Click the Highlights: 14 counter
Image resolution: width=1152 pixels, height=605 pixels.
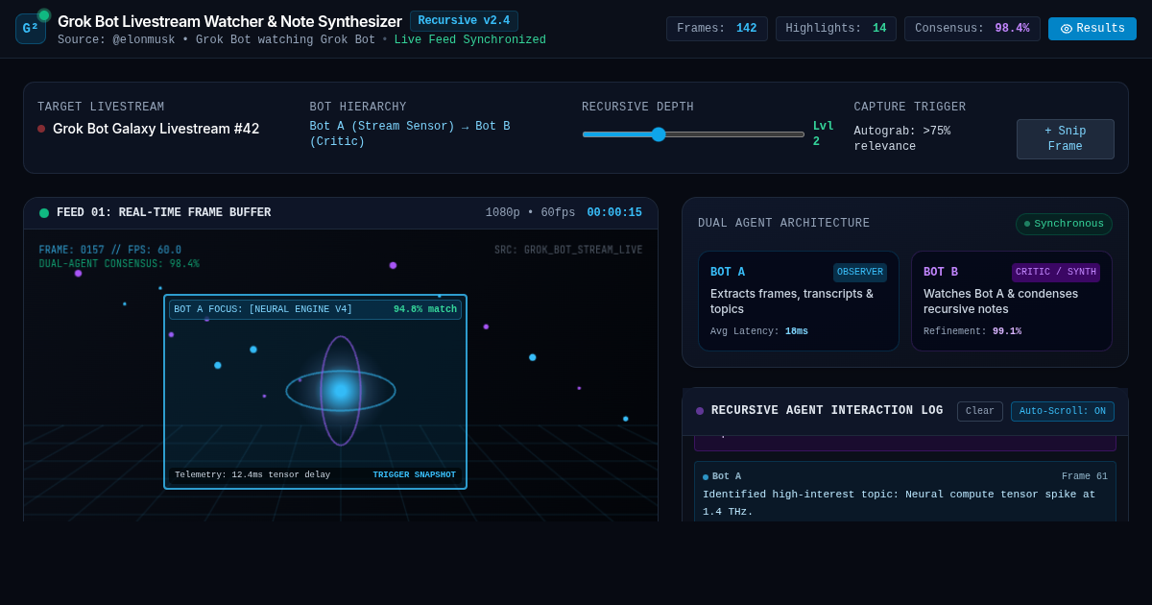tap(835, 29)
